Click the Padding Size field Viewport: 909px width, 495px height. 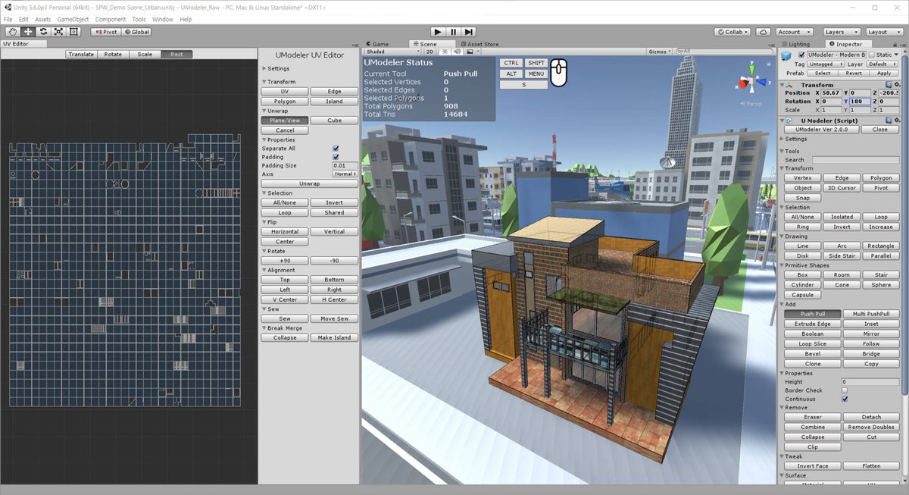345,165
